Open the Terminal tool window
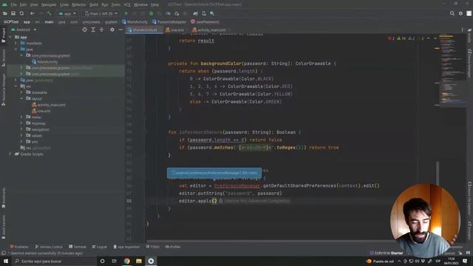Image resolution: width=473 pixels, height=266 pixels. pyautogui.click(x=77, y=247)
